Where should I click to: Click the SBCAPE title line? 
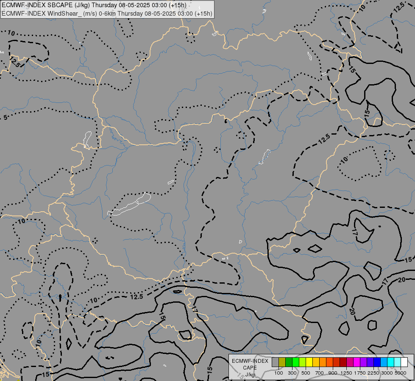(94, 5)
